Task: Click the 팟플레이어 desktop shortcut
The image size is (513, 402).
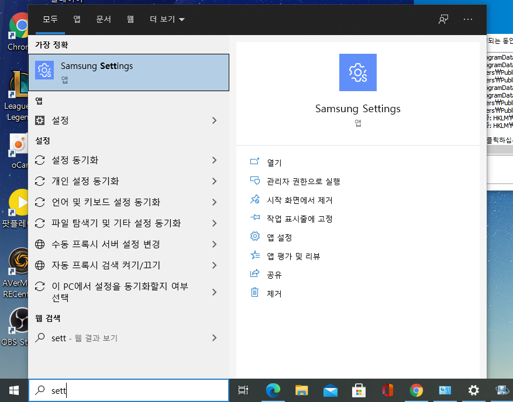Action: [16, 209]
